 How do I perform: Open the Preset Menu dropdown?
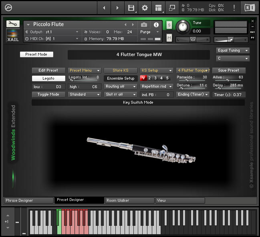[85, 70]
